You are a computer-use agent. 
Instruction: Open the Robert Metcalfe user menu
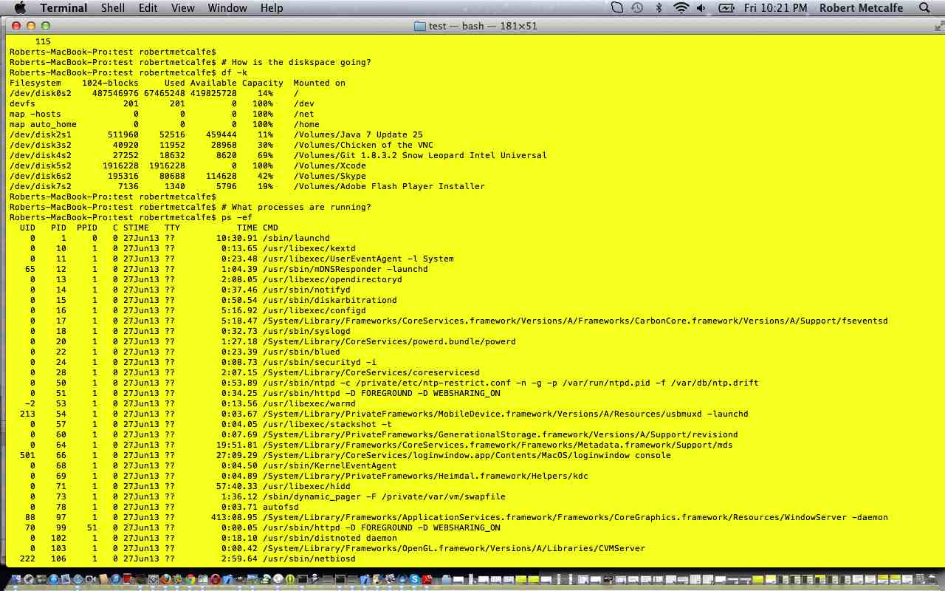(862, 8)
